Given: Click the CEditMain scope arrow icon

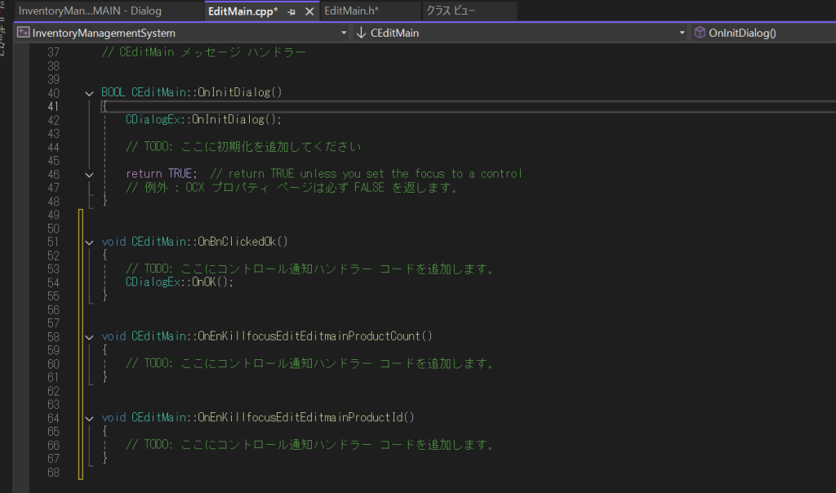Looking at the screenshot, I should click(362, 33).
